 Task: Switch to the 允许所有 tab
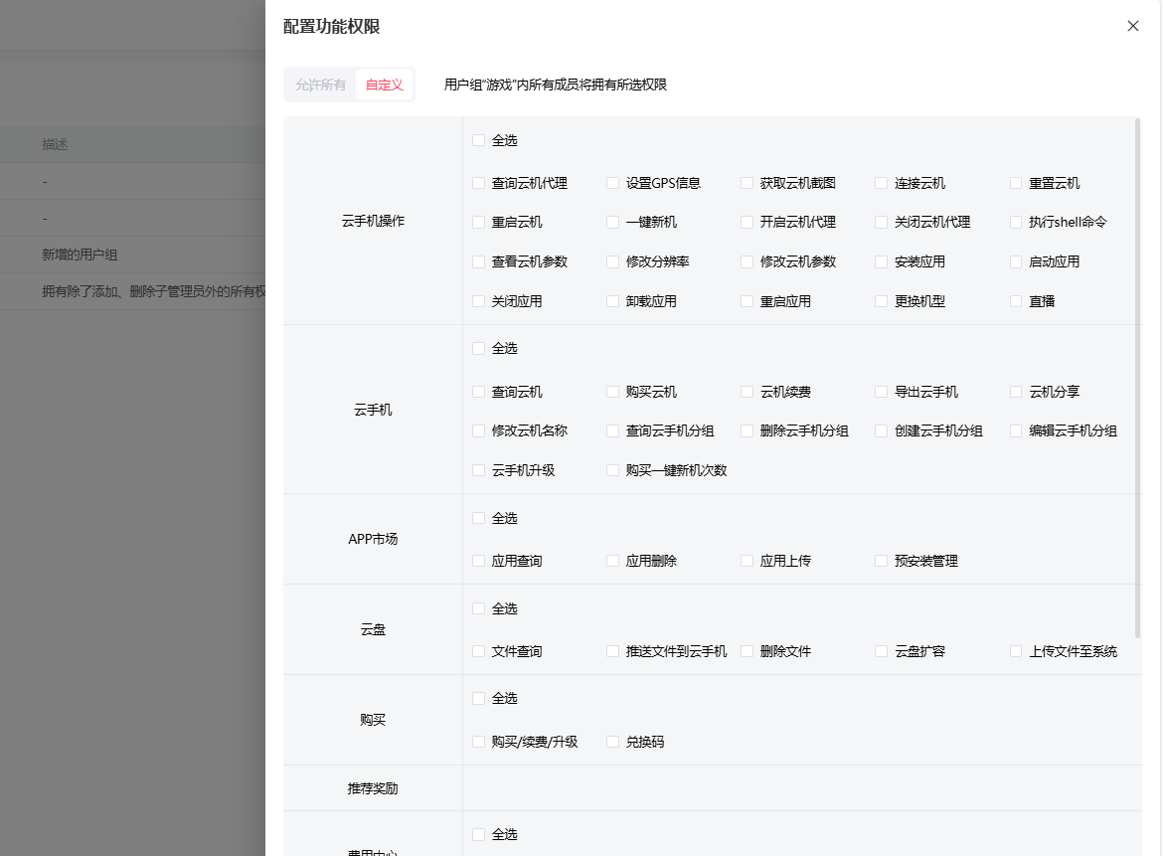[320, 86]
